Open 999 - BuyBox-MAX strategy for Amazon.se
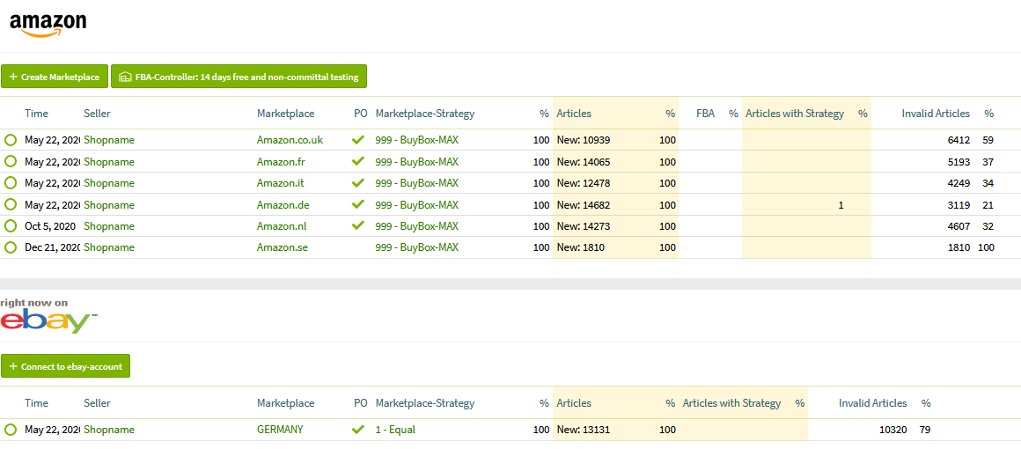 [416, 247]
